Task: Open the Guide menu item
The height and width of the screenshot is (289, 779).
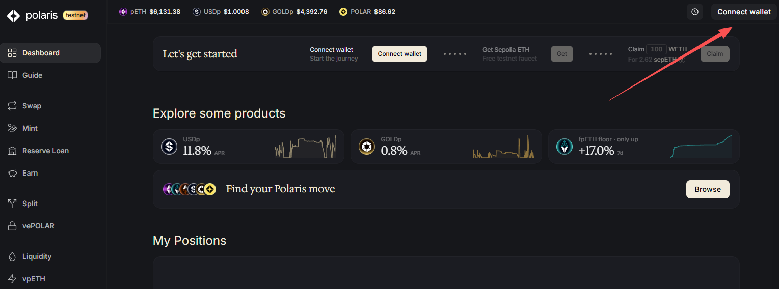Action: (x=50, y=75)
